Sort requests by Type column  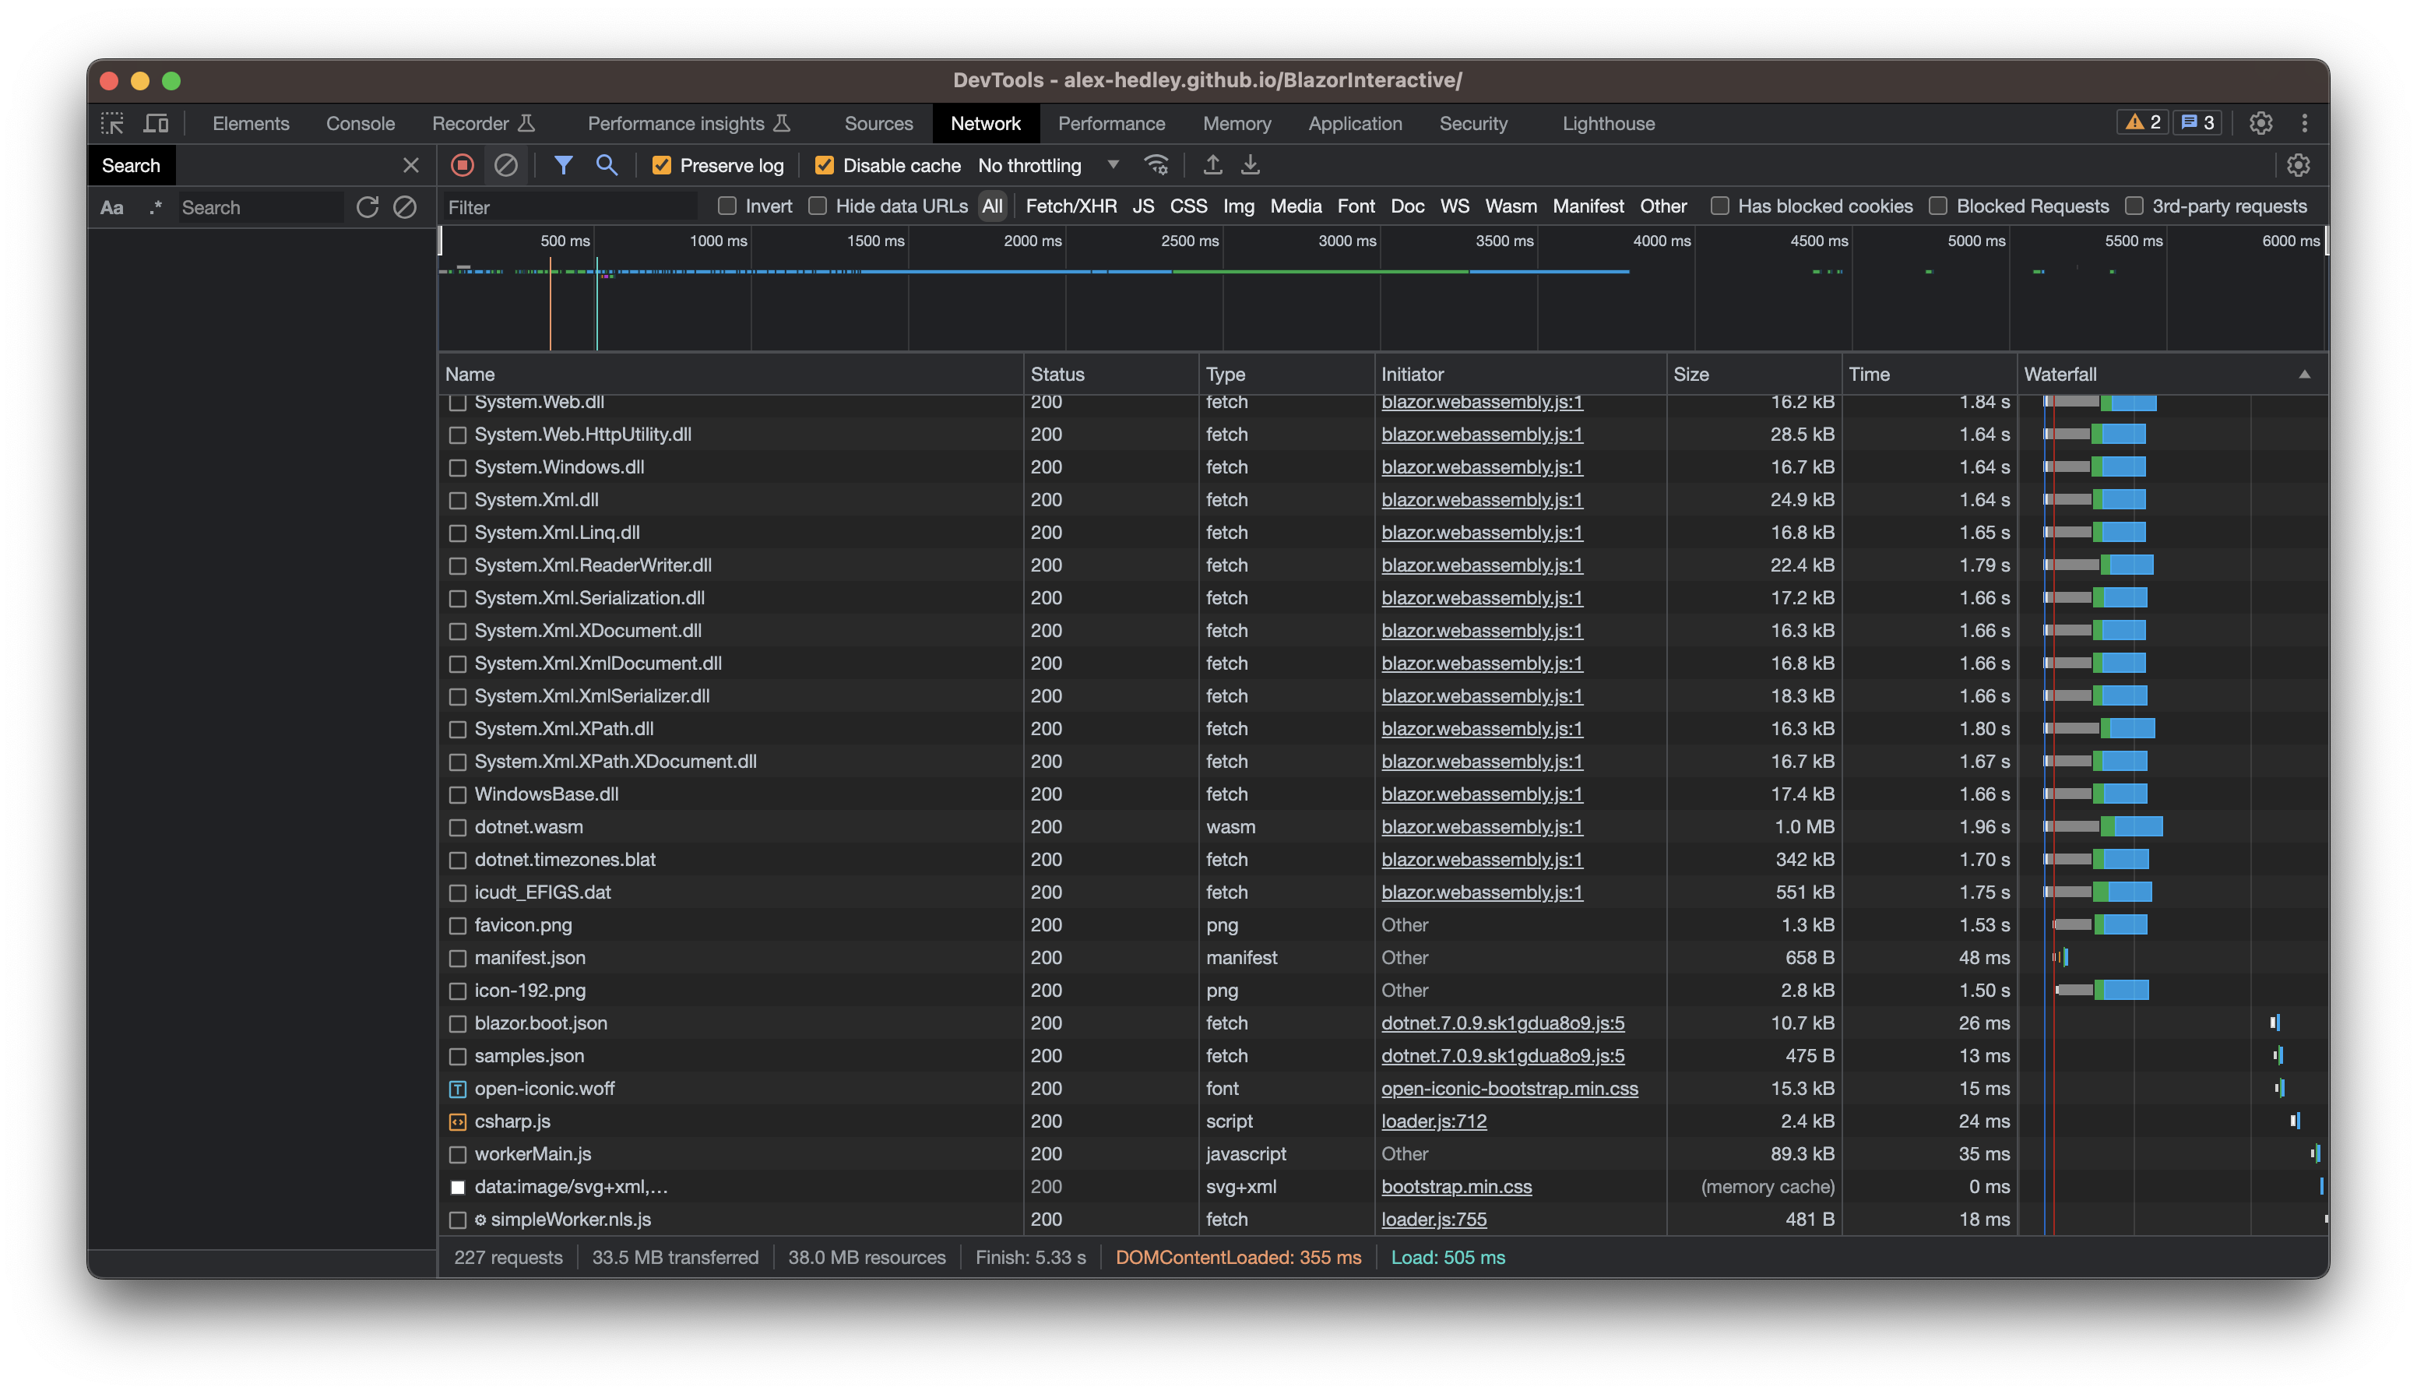click(1286, 375)
